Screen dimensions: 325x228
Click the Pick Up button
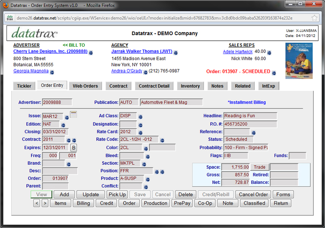tap(117, 195)
